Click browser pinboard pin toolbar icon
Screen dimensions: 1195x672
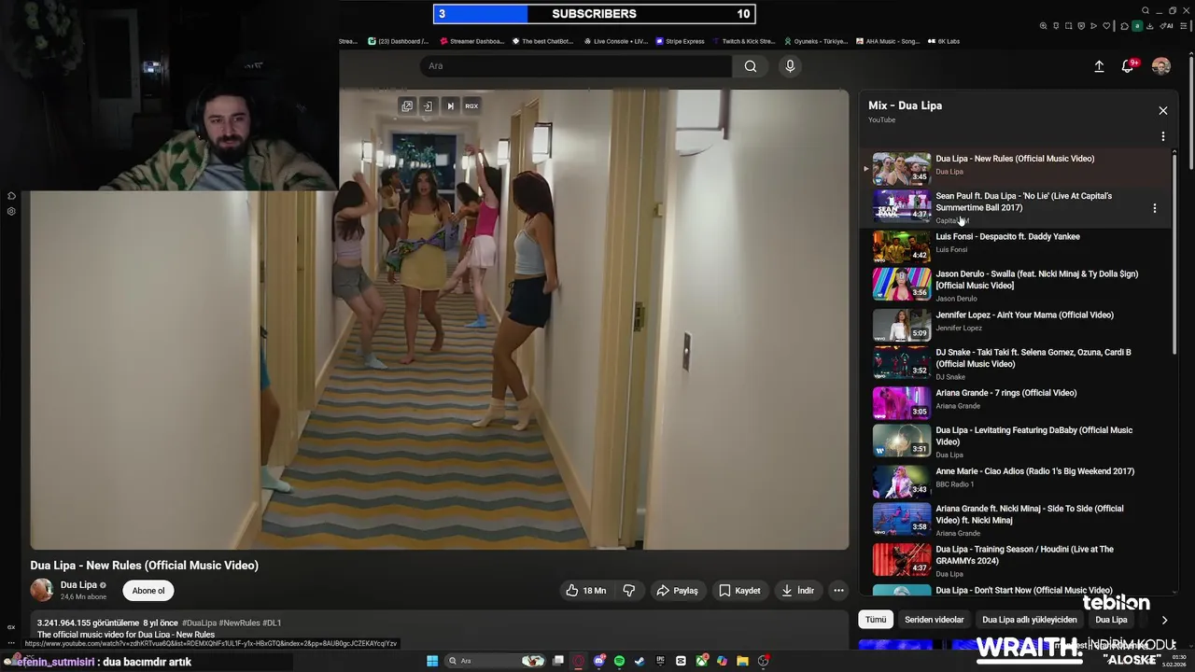(x=1056, y=26)
